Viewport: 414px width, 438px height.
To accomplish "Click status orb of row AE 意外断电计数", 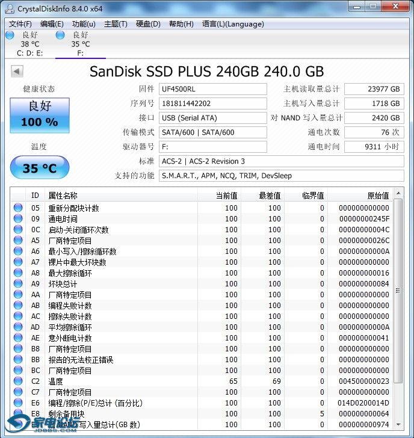I will pyautogui.click(x=18, y=338).
